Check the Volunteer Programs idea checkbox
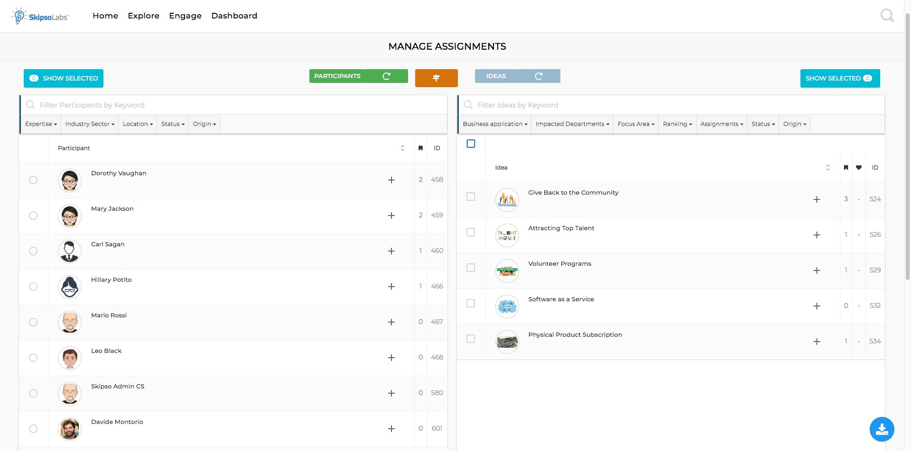Viewport: 911px width, 451px height. click(471, 268)
